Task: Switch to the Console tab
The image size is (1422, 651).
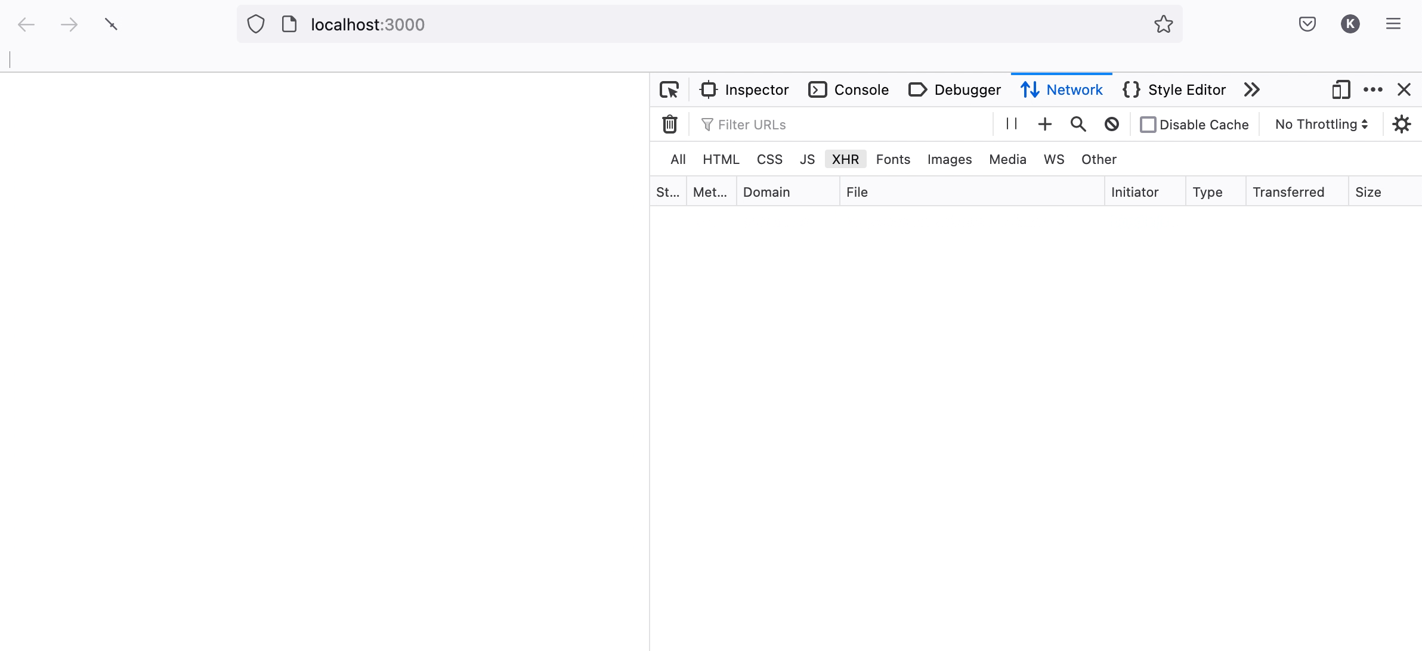Action: [x=849, y=90]
